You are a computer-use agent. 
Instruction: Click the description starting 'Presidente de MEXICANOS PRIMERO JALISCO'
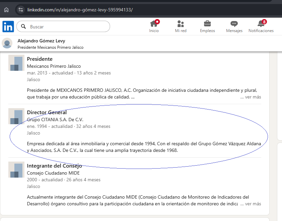click(142, 93)
